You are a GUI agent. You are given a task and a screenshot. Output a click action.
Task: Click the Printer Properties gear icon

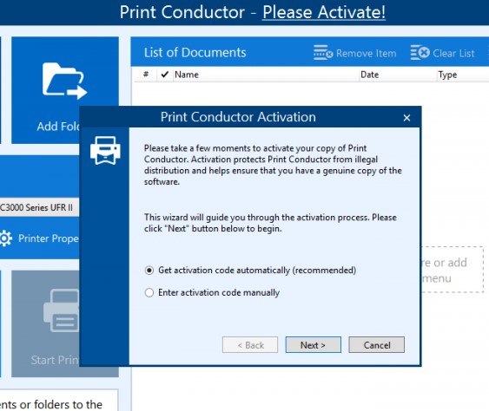tap(5, 238)
